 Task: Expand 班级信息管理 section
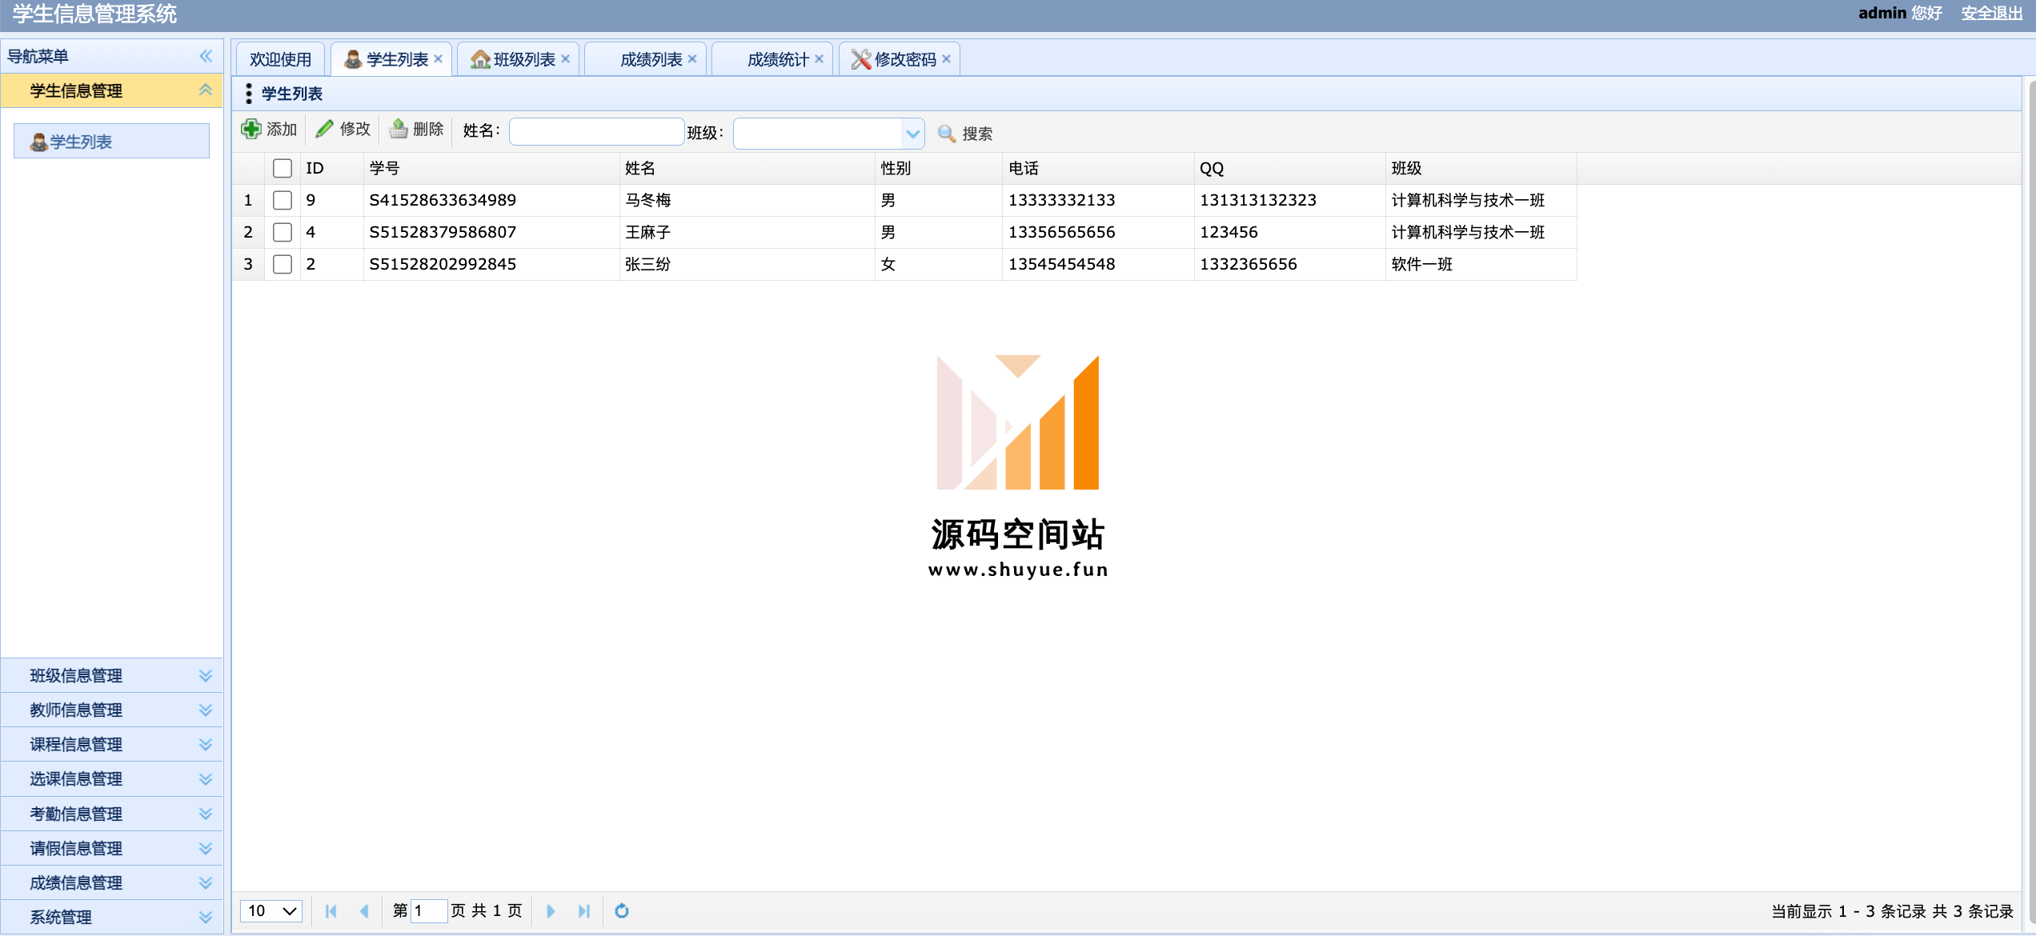206,676
